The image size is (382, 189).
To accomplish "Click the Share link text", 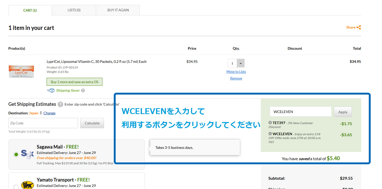I will (351, 27).
